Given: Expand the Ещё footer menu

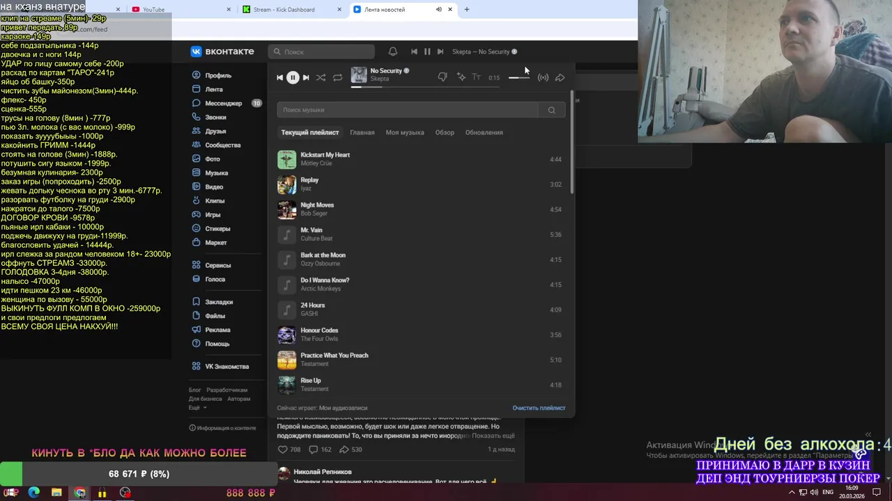Looking at the screenshot, I should (x=197, y=408).
